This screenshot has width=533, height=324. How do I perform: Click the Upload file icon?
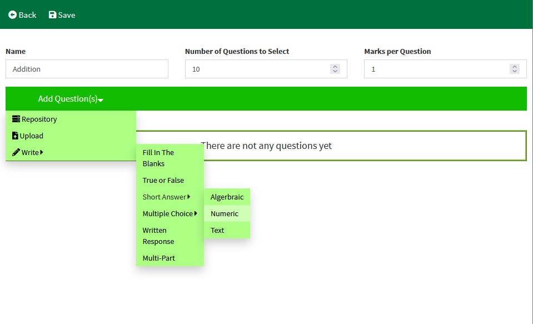coord(15,136)
